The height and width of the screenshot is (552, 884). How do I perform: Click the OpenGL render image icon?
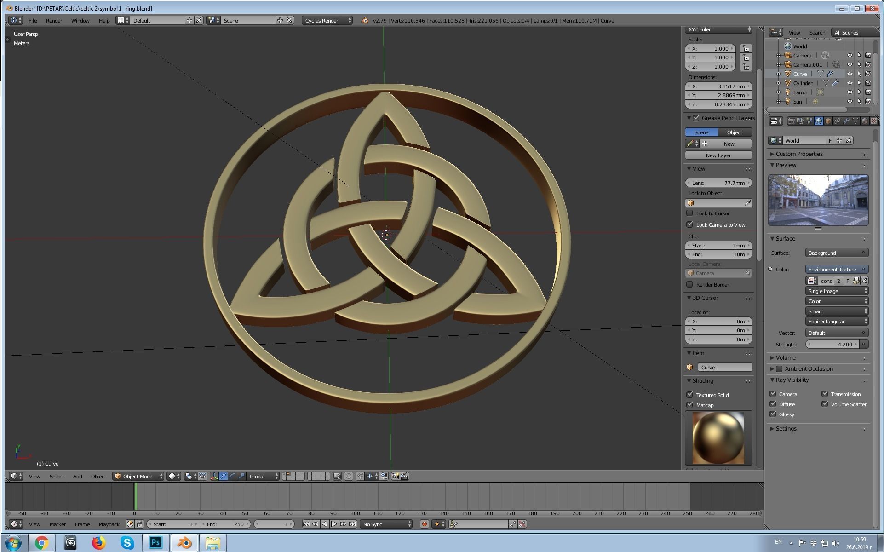click(395, 476)
